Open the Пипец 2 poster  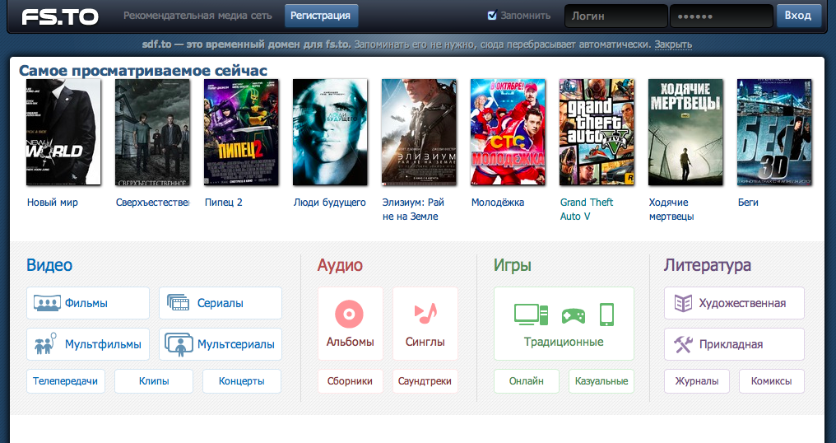pos(241,132)
